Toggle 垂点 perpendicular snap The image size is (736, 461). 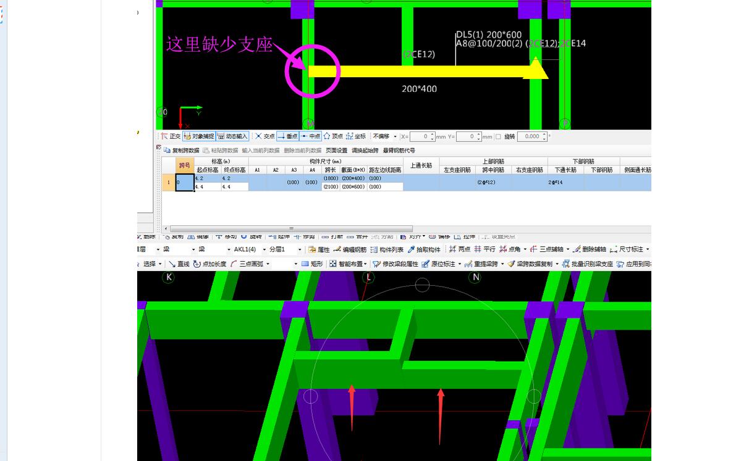pyautogui.click(x=288, y=136)
